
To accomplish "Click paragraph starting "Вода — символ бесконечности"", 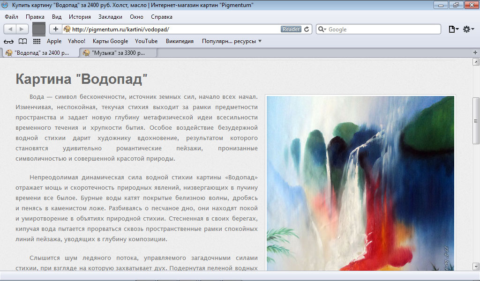I will pos(136,127).
